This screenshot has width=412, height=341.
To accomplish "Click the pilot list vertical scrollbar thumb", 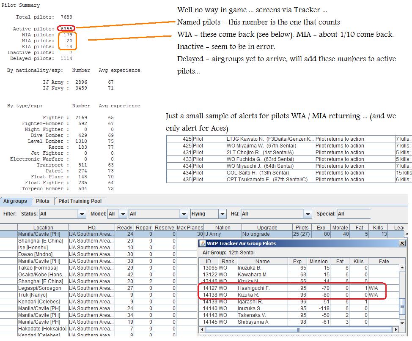I will 402,306.
